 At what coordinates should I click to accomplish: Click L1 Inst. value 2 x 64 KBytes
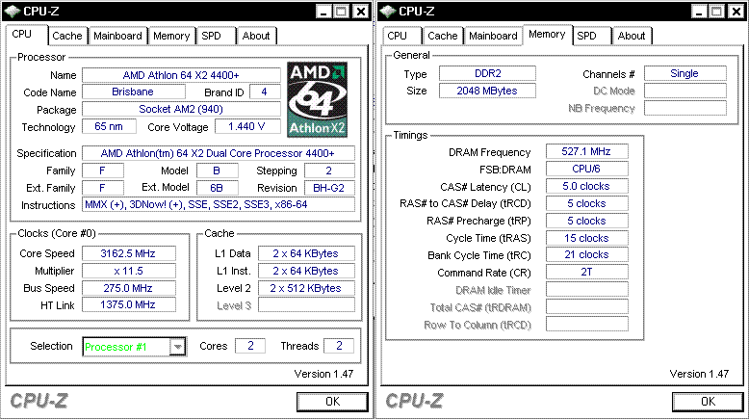coord(306,271)
